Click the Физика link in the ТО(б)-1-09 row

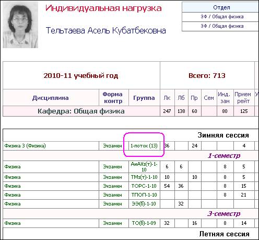(13, 223)
